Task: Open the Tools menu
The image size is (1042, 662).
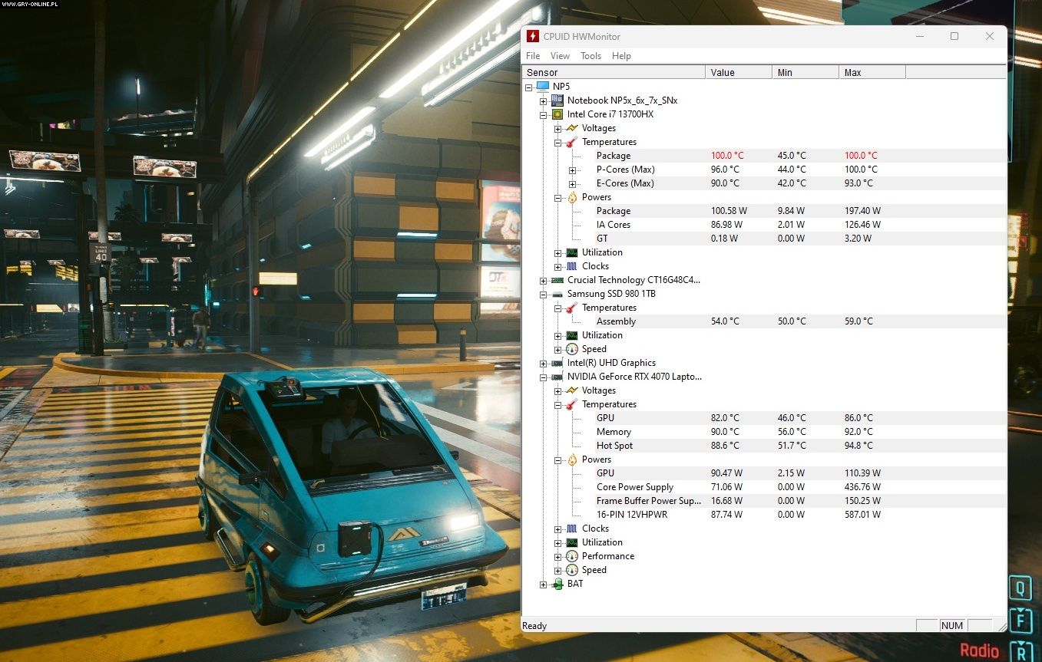Action: click(590, 56)
